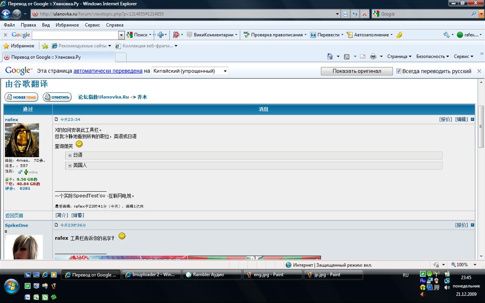Click the SpikeOne username link
The height and width of the screenshot is (303, 485).
[16, 225]
